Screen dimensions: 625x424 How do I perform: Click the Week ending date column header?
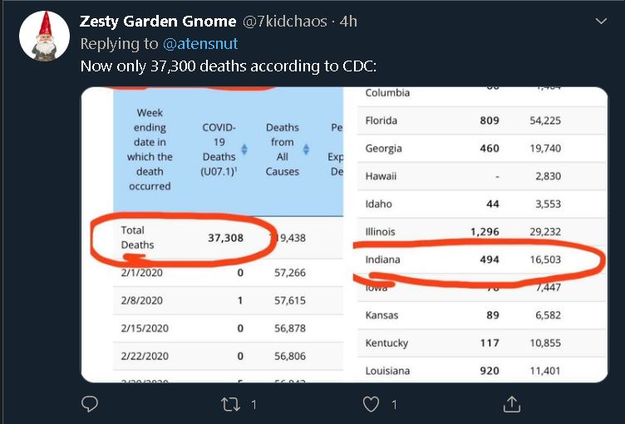point(150,149)
